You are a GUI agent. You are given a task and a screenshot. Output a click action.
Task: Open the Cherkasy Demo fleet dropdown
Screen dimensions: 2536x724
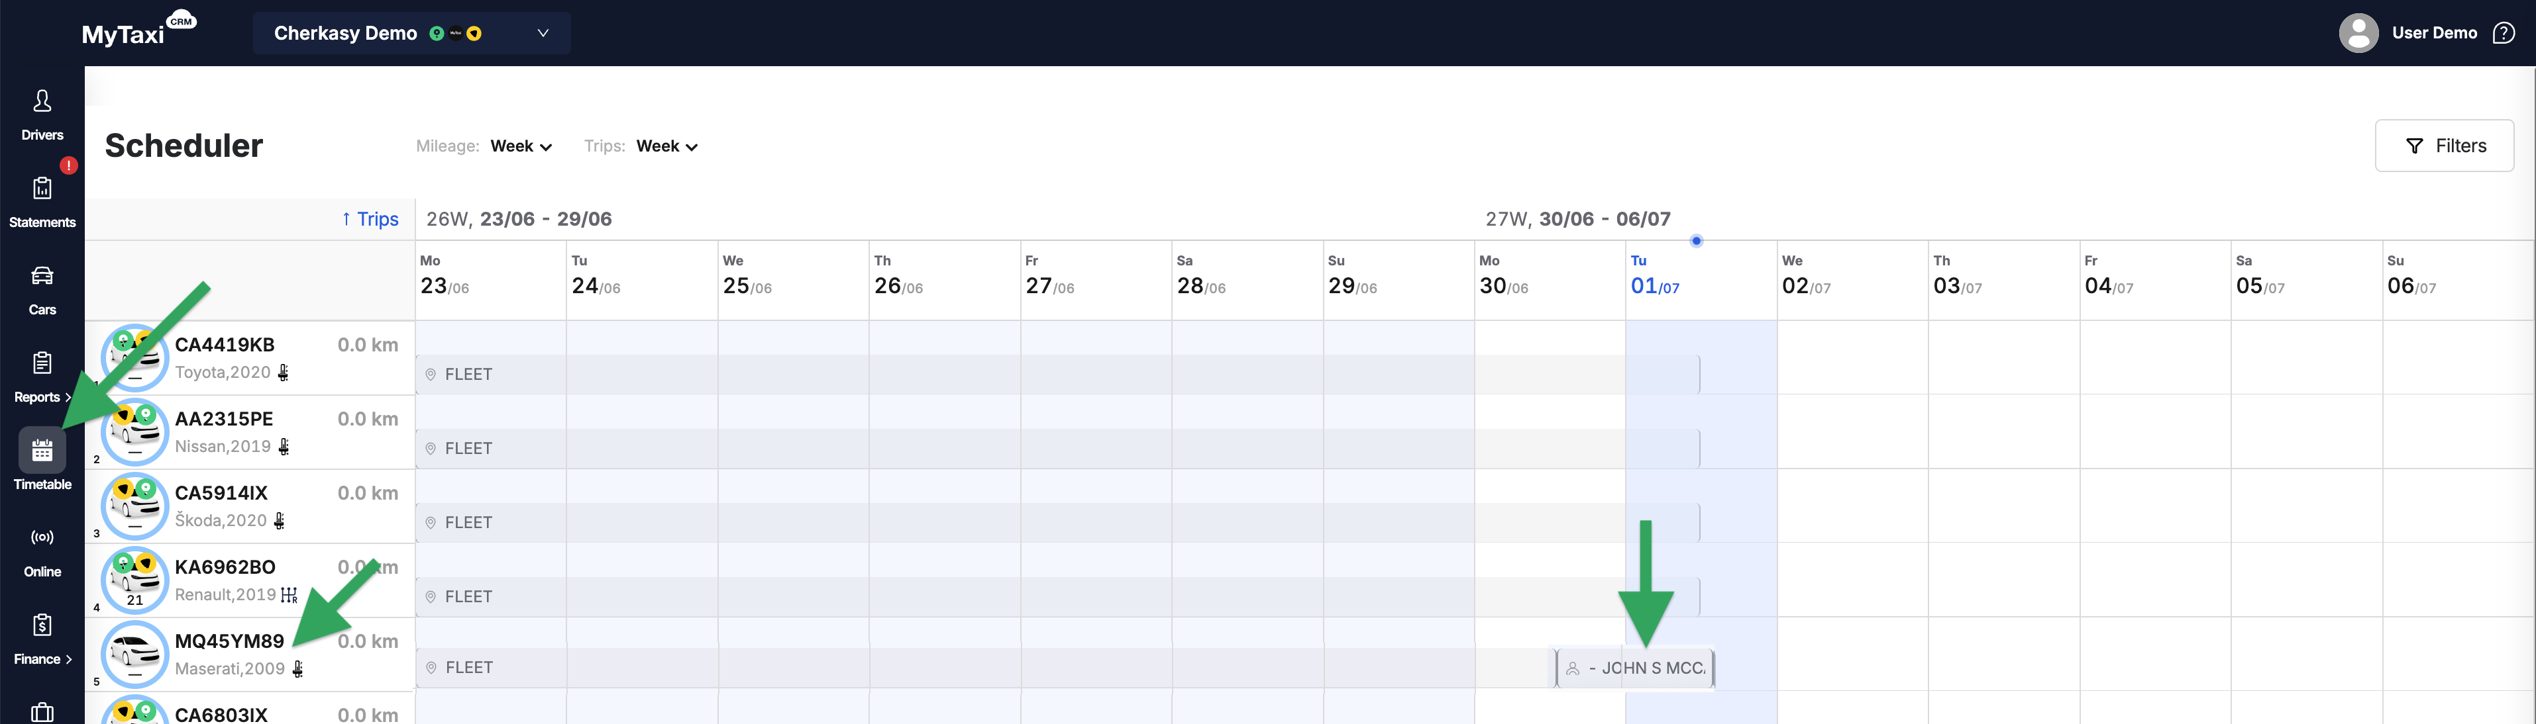point(411,34)
